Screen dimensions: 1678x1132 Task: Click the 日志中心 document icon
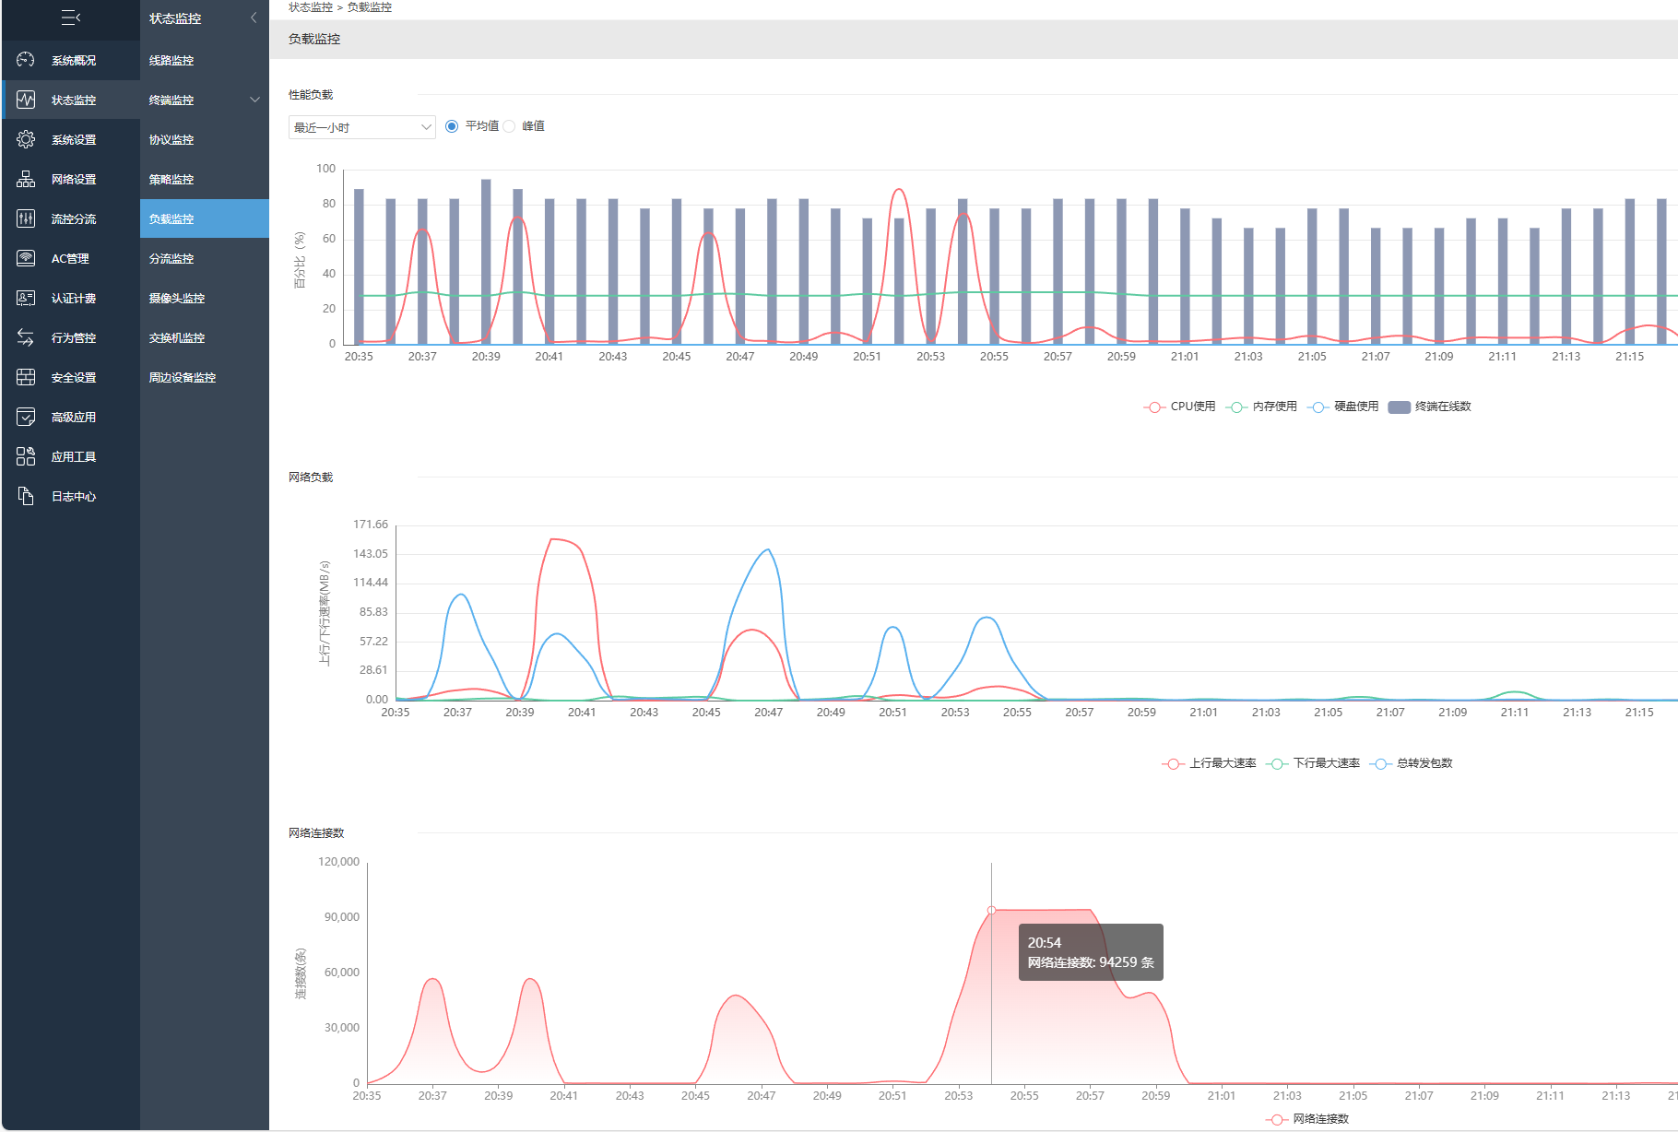point(26,496)
